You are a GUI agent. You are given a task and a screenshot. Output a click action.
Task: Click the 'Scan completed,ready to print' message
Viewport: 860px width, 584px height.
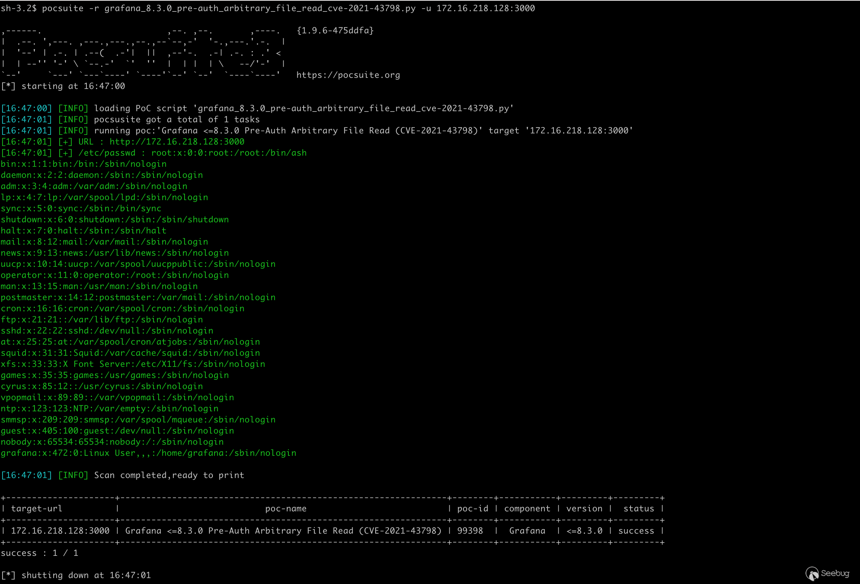(169, 475)
